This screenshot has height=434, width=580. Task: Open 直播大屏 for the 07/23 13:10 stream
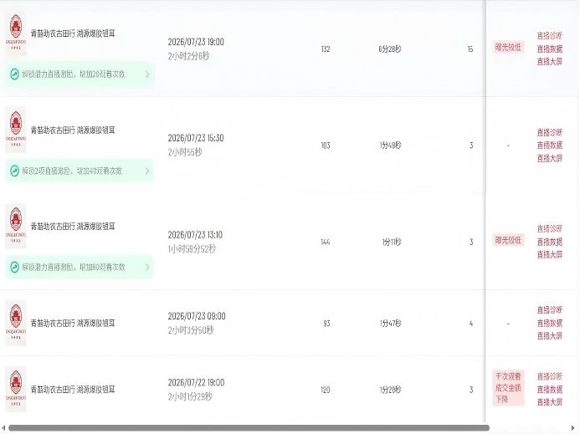[550, 254]
